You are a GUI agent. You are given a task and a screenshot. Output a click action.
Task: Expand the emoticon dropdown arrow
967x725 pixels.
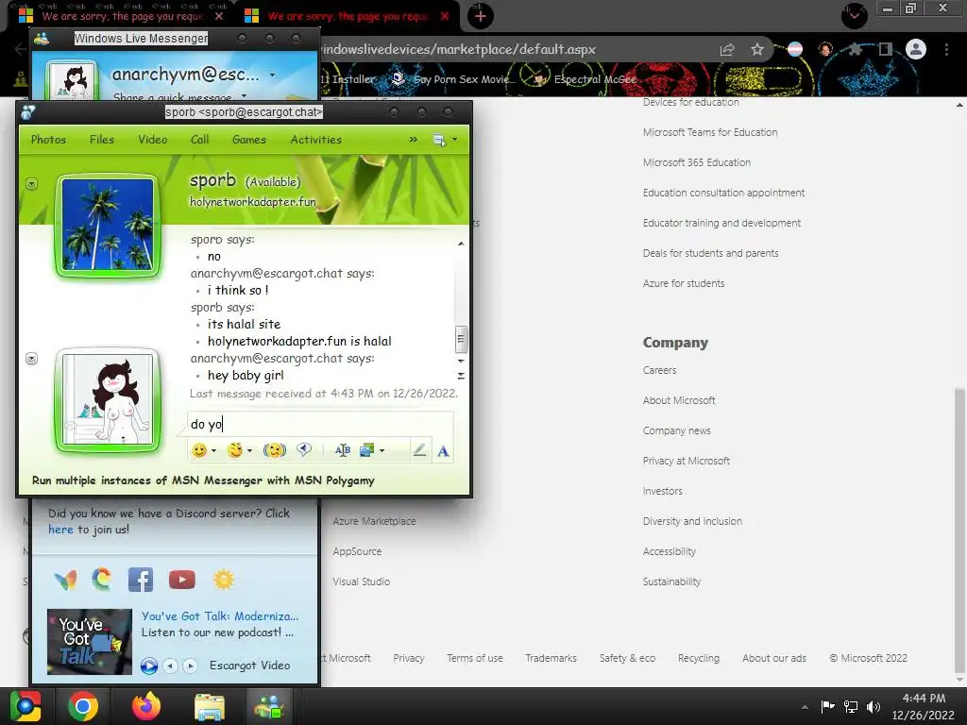214,451
